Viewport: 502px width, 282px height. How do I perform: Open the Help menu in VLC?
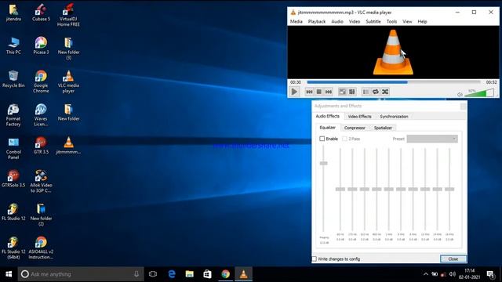click(x=422, y=21)
